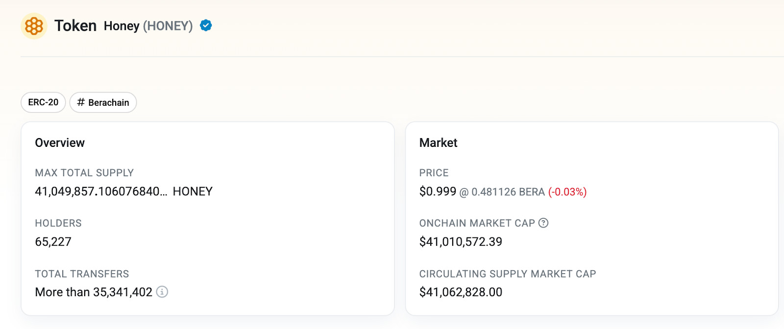Select the ERC-20 token standard tag
The height and width of the screenshot is (329, 784).
43,102
